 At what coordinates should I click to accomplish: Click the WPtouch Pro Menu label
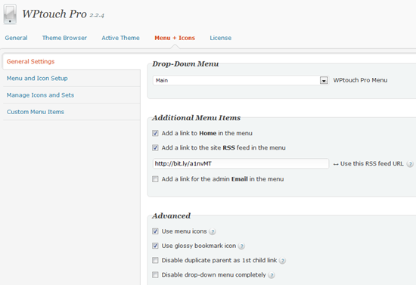(360, 80)
